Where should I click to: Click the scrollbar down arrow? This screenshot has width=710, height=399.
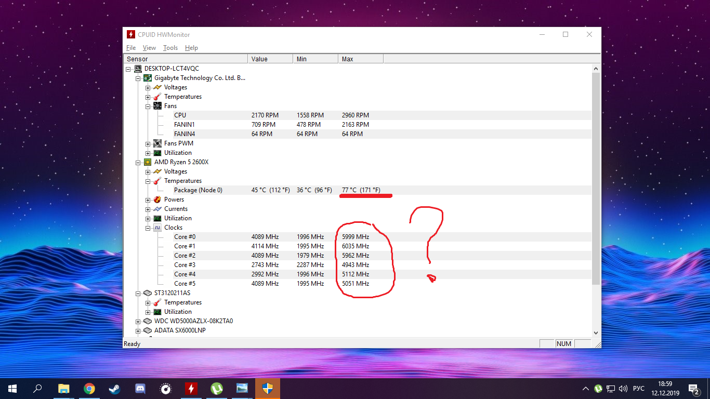click(596, 333)
